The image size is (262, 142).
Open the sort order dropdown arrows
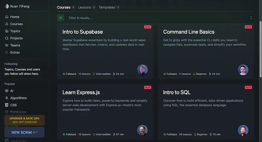251,18
